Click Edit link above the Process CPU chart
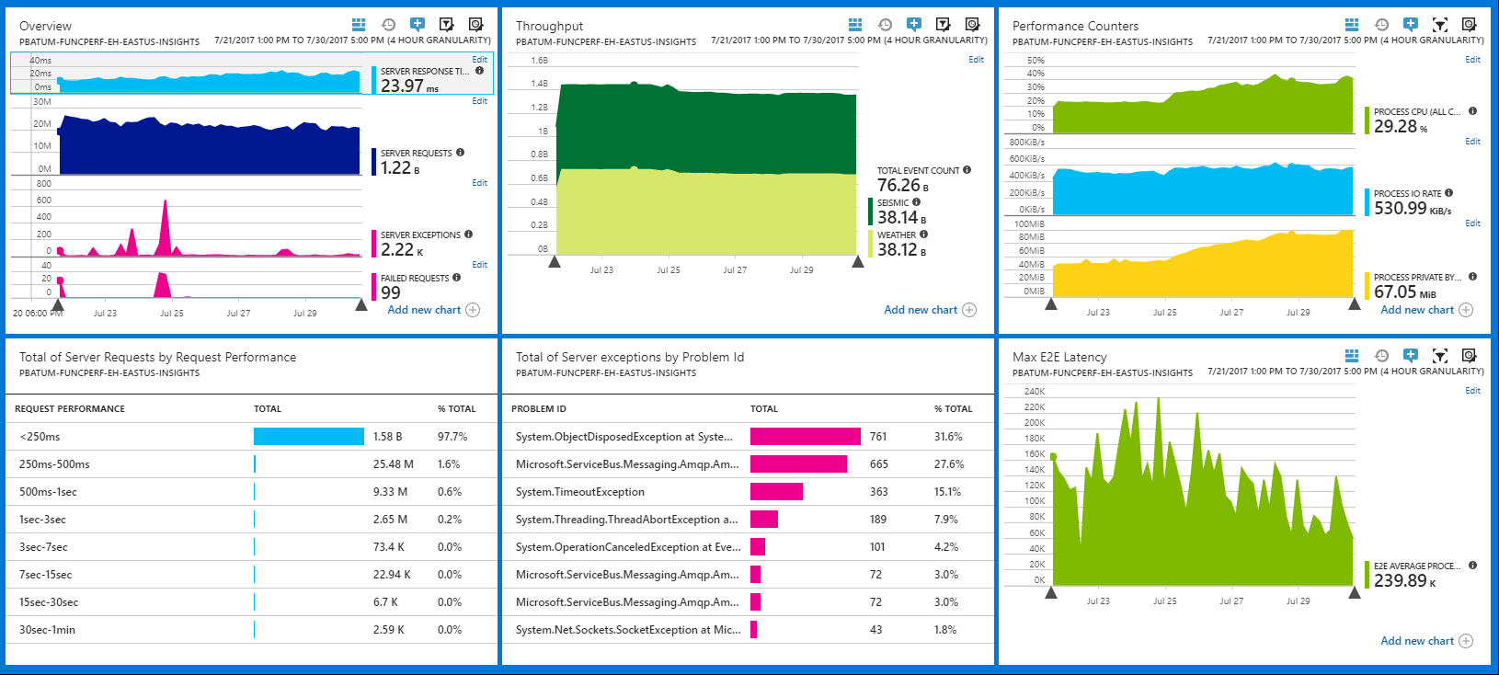1499x675 pixels. [x=1472, y=60]
